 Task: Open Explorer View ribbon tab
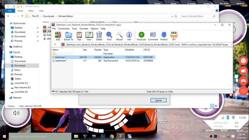[x=41, y=11]
